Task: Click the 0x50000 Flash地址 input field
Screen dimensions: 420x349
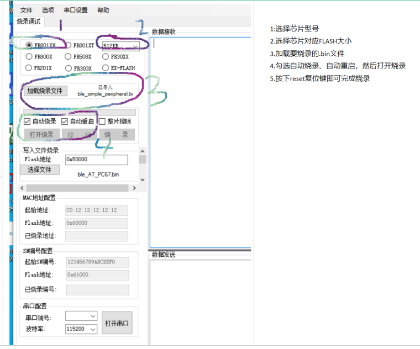Action: click(x=96, y=160)
